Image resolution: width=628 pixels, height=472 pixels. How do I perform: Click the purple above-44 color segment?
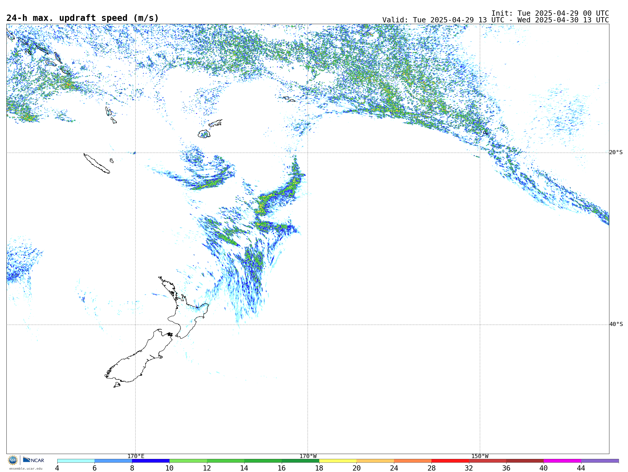pyautogui.click(x=600, y=461)
